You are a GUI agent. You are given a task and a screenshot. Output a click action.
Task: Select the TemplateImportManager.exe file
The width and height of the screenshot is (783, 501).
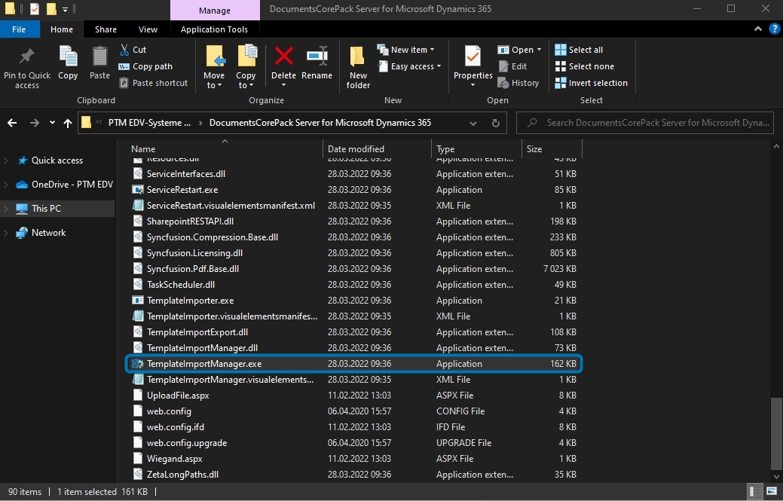click(x=353, y=364)
